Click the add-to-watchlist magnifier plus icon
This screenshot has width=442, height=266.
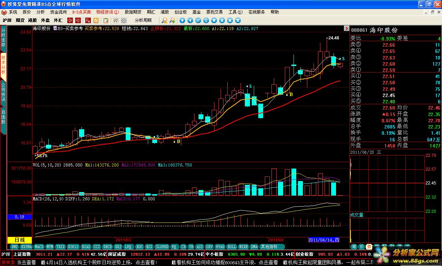172,20
